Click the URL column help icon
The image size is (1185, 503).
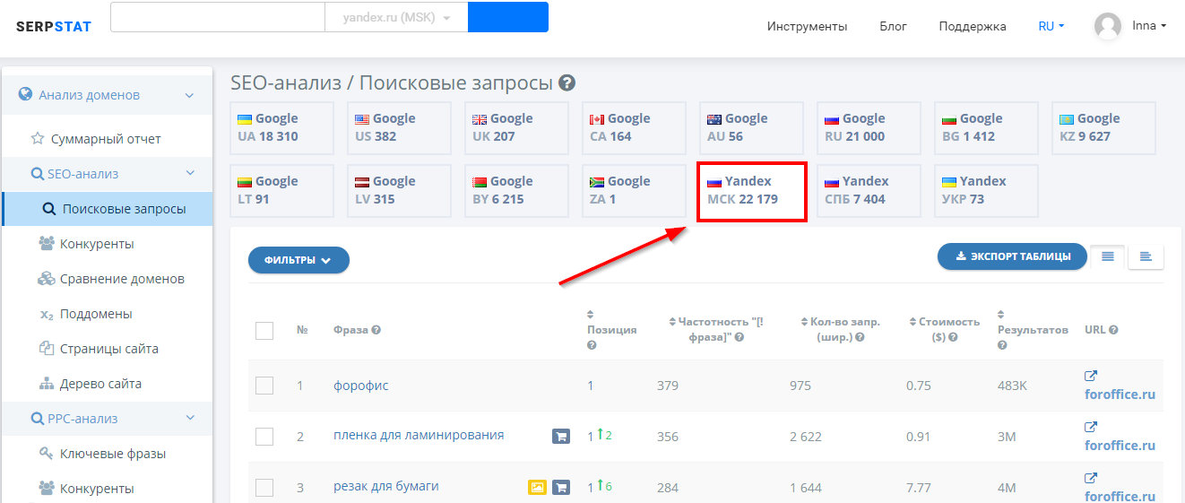click(x=1114, y=330)
